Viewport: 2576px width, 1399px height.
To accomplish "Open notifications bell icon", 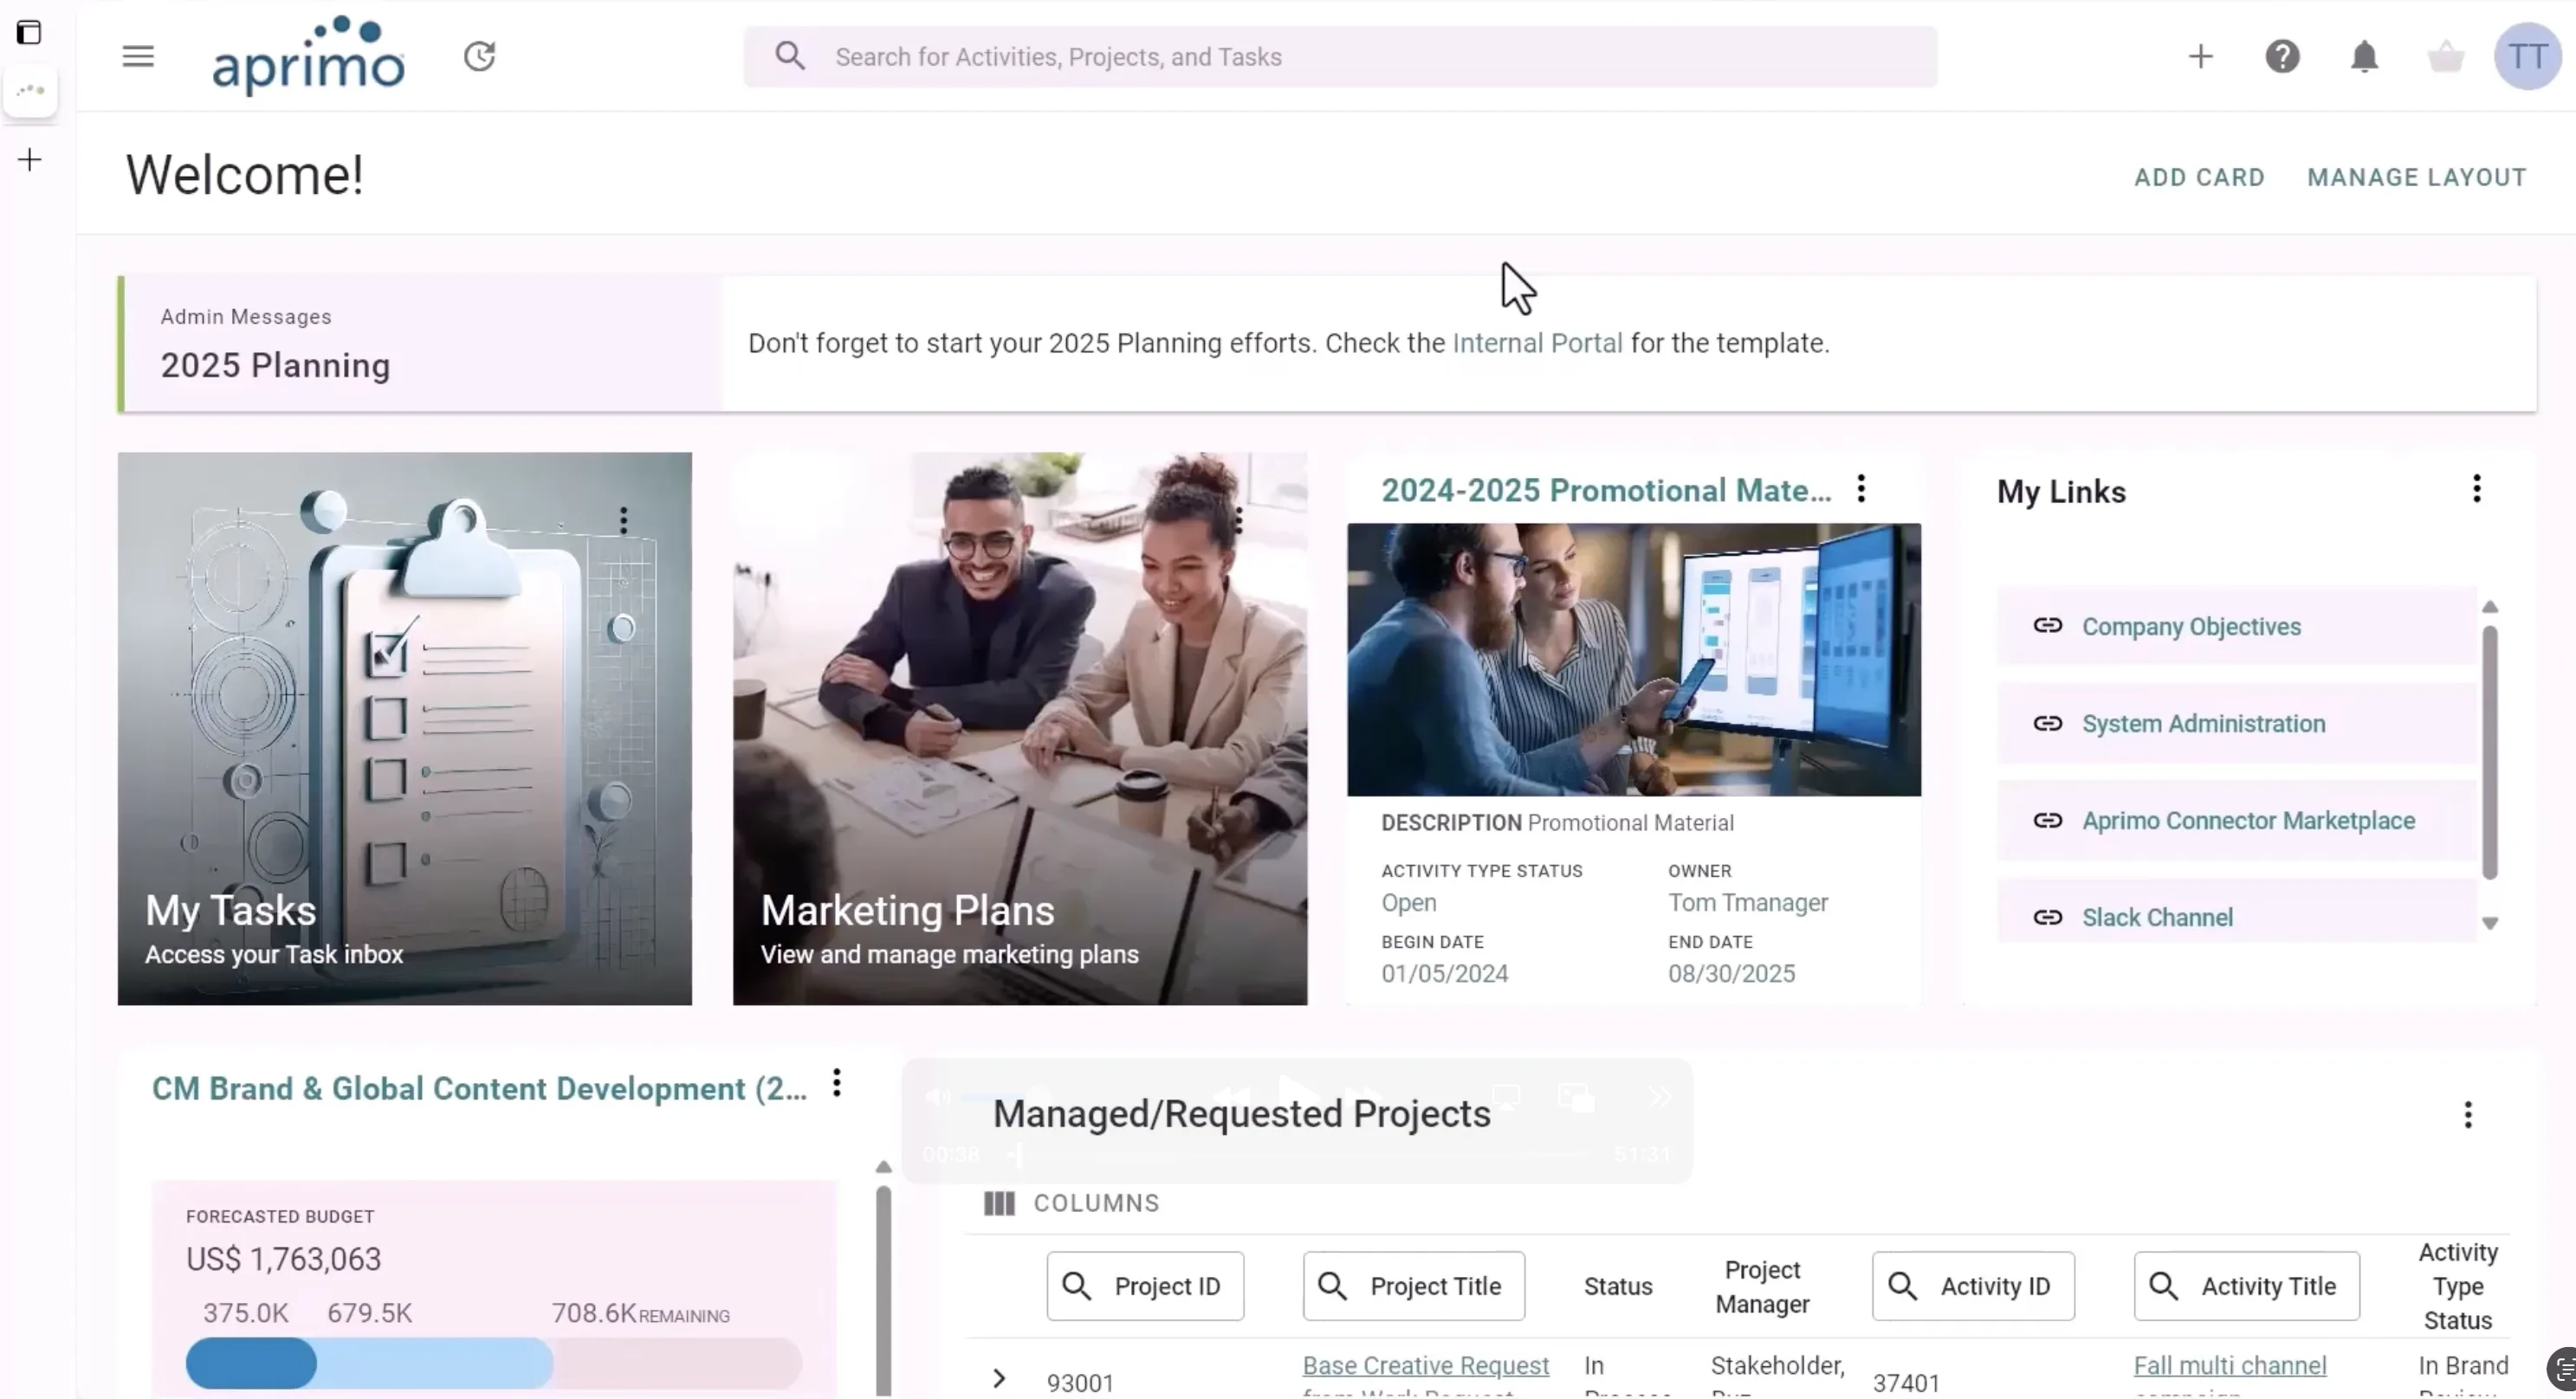I will tap(2364, 57).
